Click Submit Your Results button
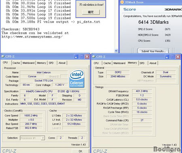This screenshot has width=182, height=153. click(153, 51)
